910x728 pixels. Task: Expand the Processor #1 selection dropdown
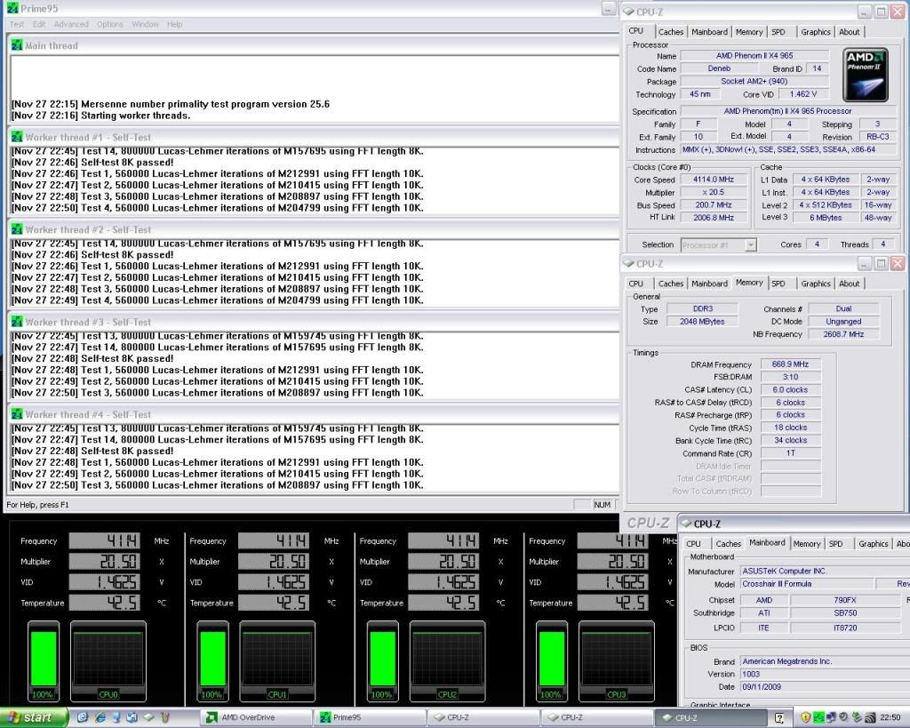click(750, 244)
